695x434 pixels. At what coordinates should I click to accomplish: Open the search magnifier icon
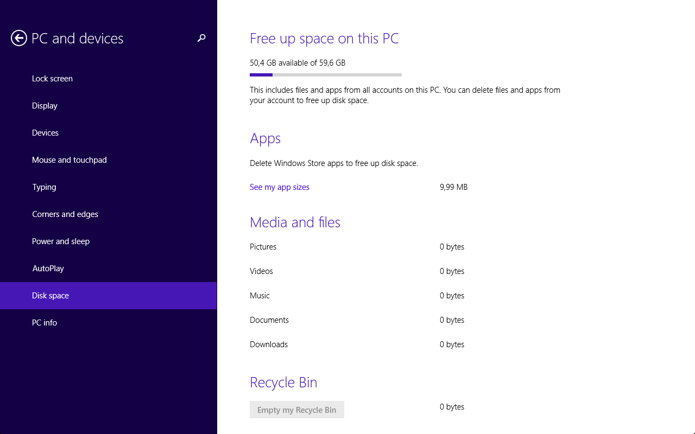201,38
